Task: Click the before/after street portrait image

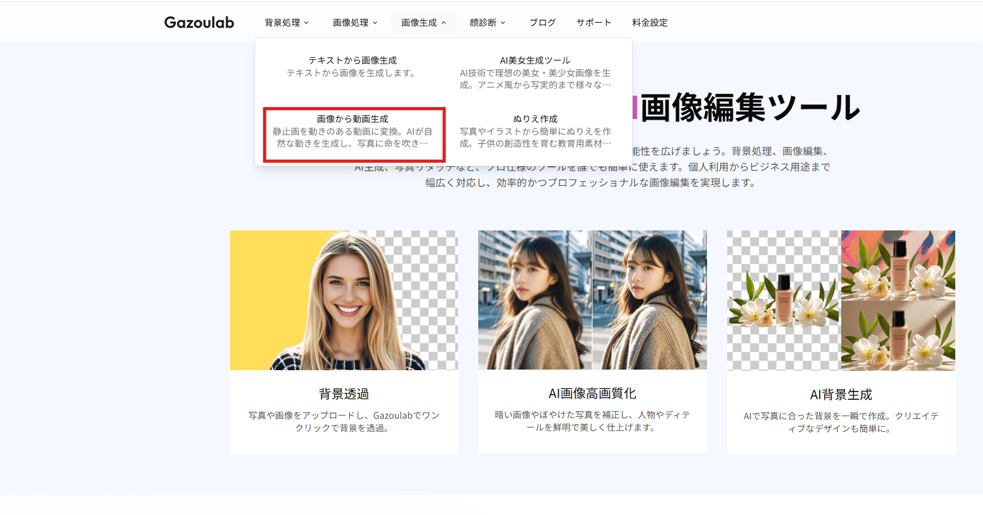Action: 592,300
